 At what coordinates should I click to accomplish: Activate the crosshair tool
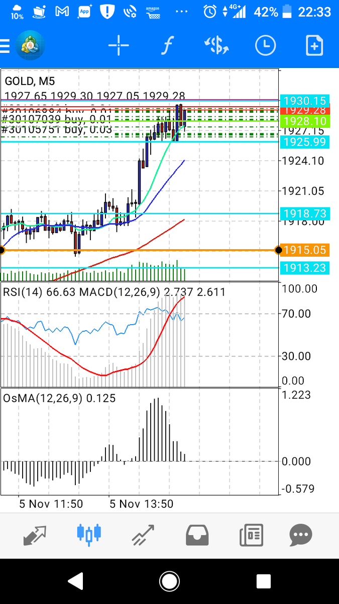point(119,46)
